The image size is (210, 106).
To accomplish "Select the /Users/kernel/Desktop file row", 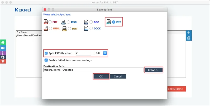I will point(29,36).
